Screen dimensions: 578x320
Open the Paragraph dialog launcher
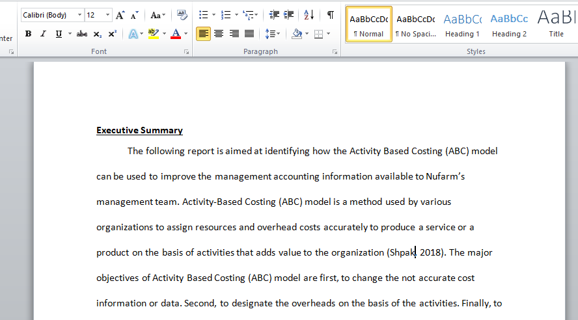(x=335, y=52)
